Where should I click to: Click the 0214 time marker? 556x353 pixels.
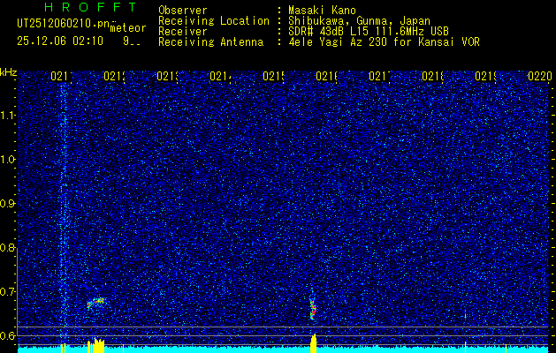[x=220, y=77]
